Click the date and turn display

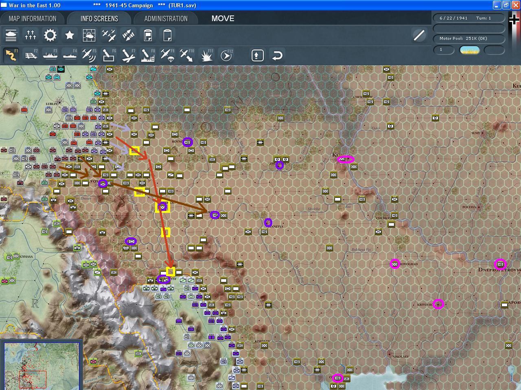(469, 18)
